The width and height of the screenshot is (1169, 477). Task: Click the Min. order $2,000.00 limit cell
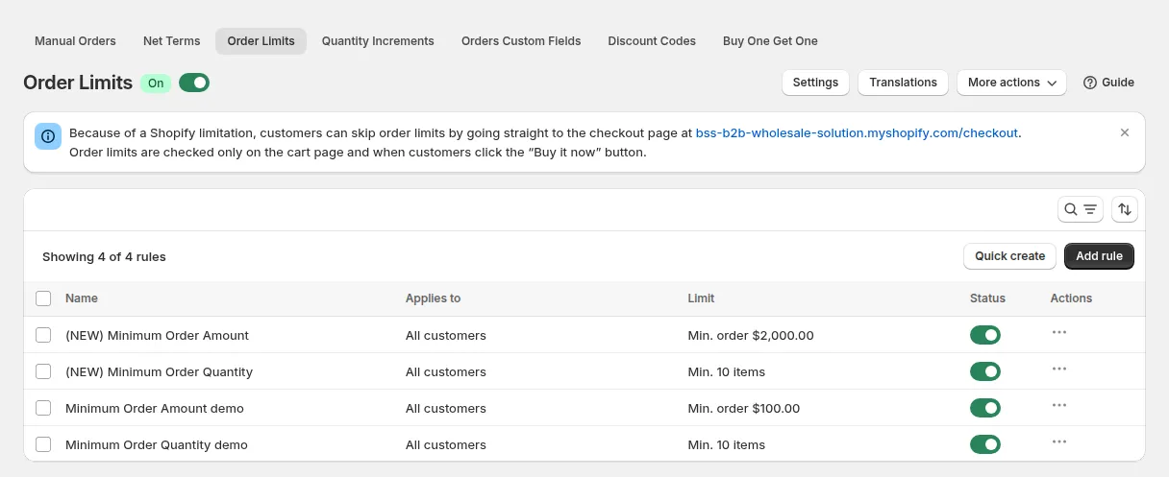(x=751, y=335)
